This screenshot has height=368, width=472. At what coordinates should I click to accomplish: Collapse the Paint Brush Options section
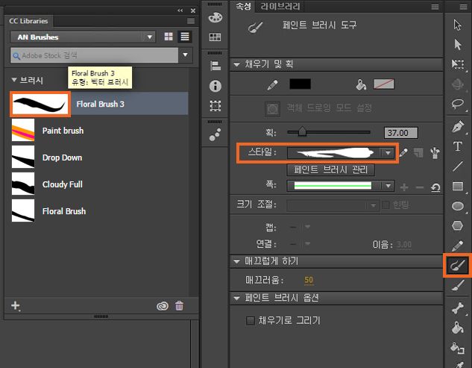coord(237,298)
